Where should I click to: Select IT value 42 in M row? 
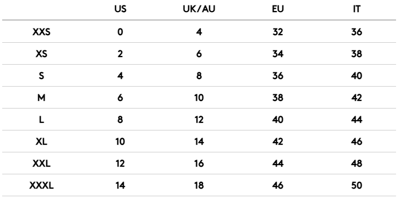point(356,98)
